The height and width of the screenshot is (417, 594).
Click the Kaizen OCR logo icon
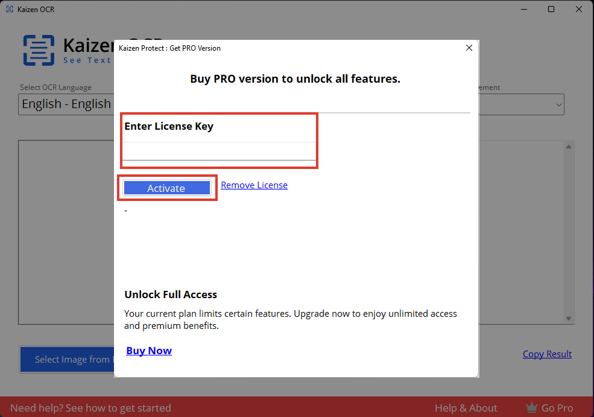tap(39, 50)
